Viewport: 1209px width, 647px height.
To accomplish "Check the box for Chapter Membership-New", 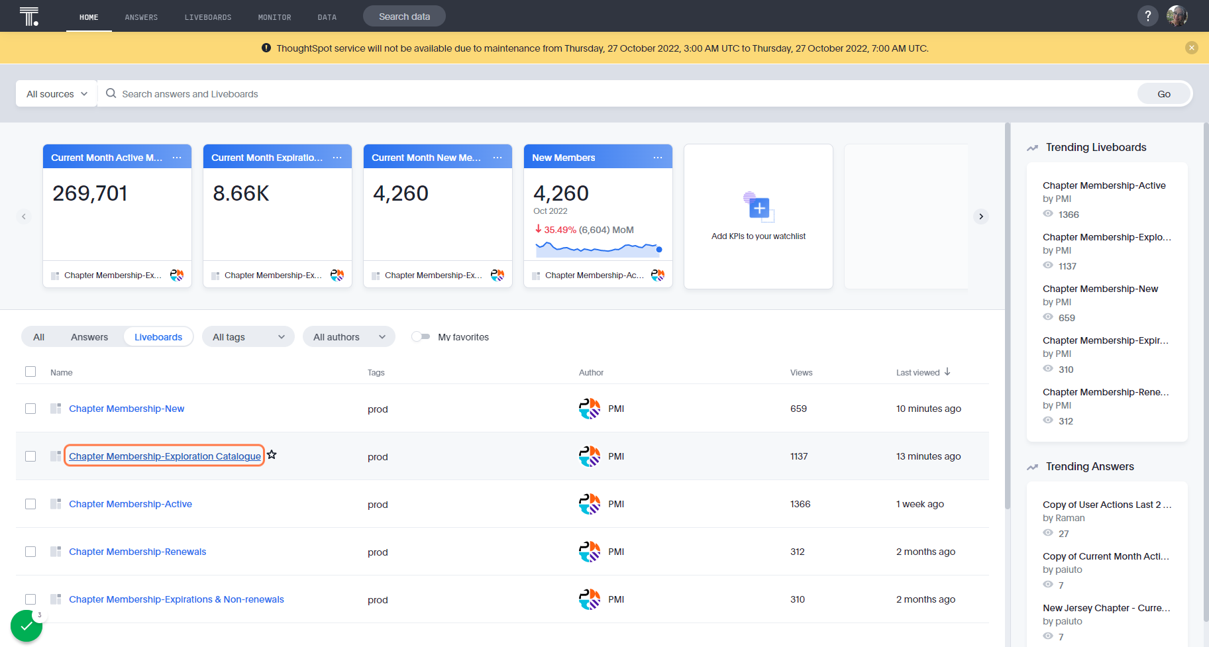I will click(30, 409).
